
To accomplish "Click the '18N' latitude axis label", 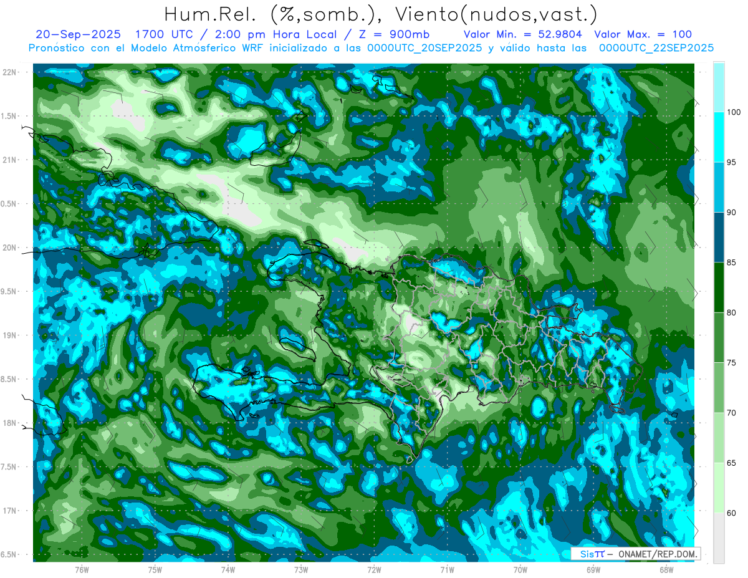I will coord(9,423).
